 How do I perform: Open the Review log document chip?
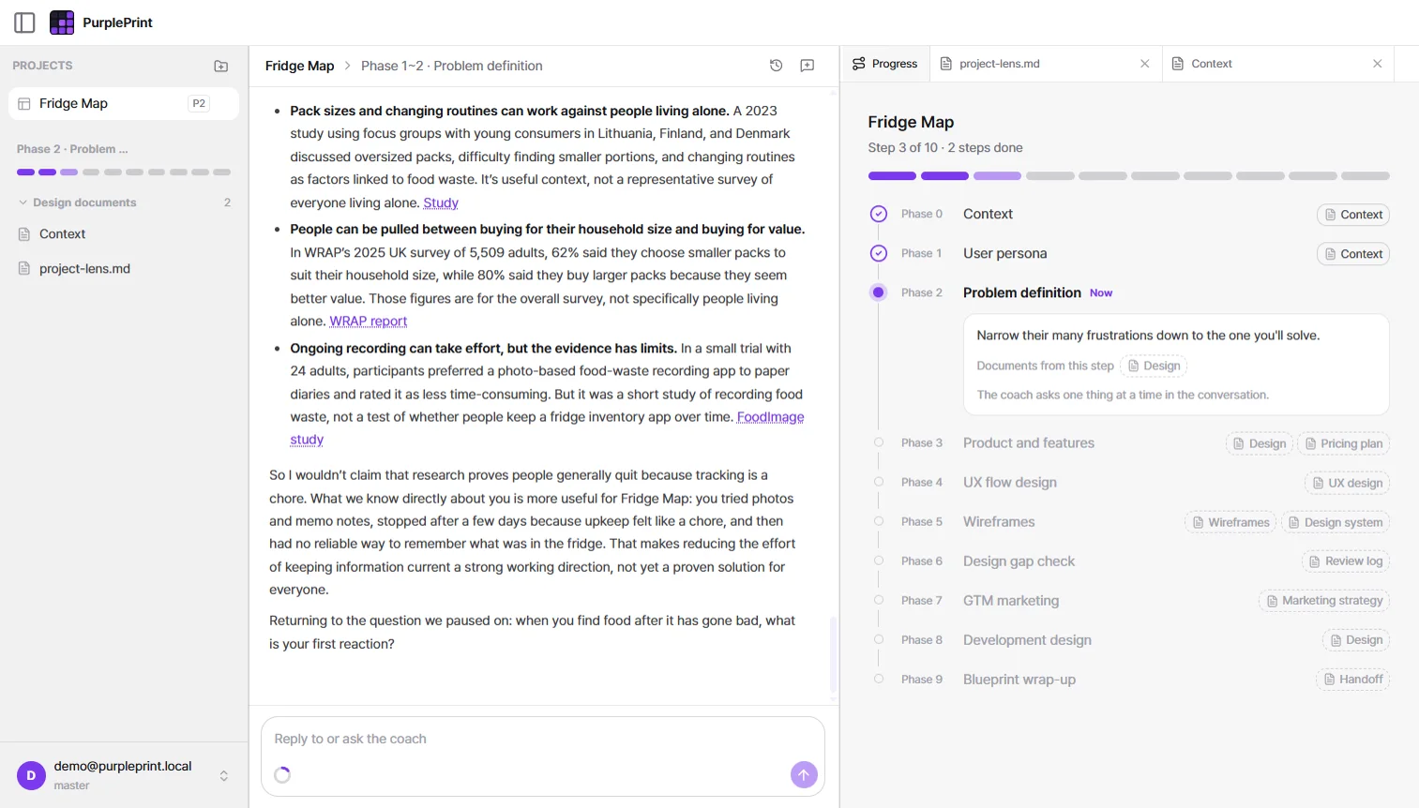coord(1345,561)
